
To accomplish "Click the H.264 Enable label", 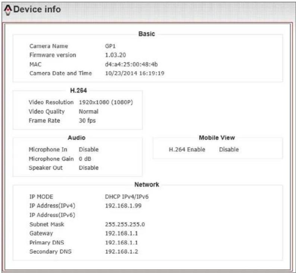I will coord(187,150).
